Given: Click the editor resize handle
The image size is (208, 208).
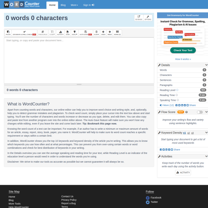Looking at the screenshot, I should [79, 84].
